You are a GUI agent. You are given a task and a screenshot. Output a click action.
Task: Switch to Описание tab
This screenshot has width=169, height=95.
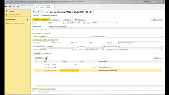coord(37,53)
